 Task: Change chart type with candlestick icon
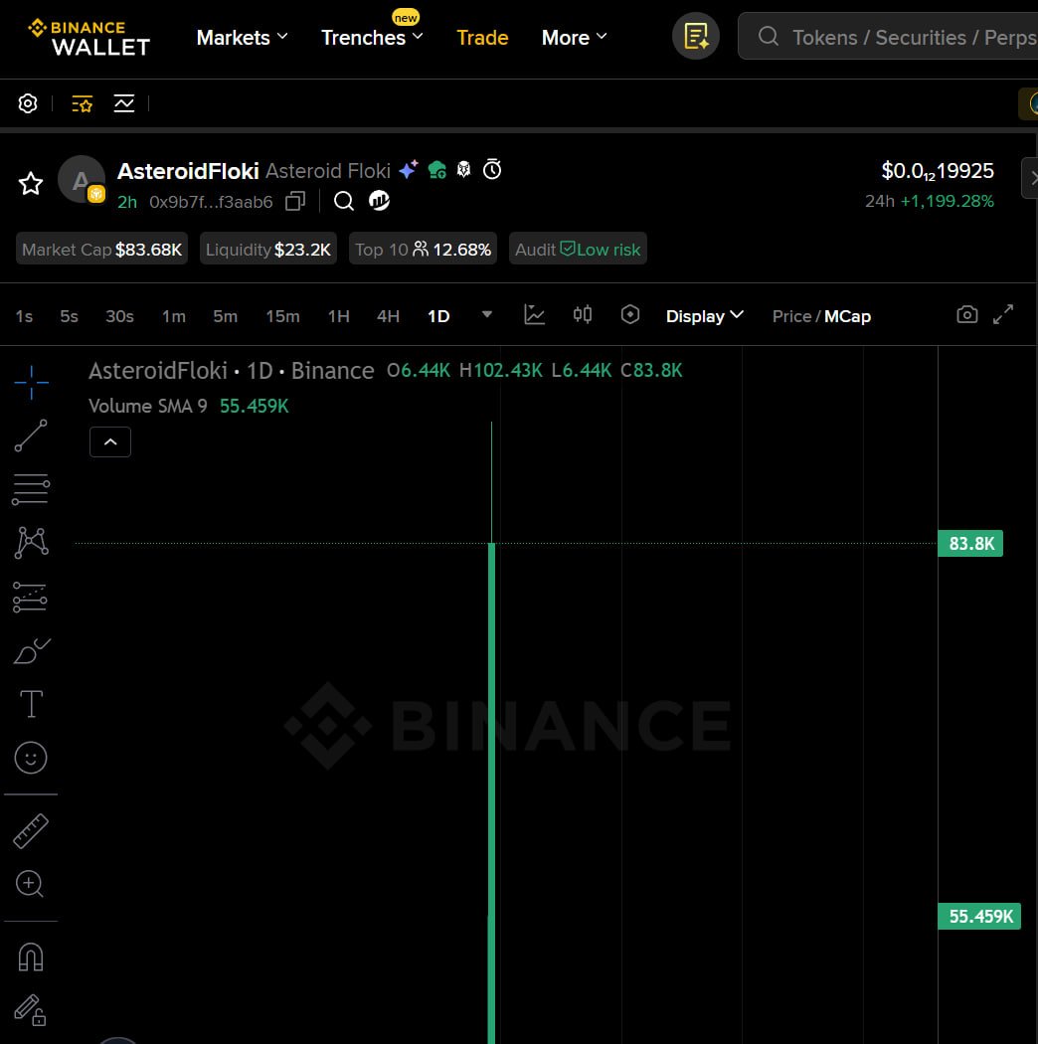coord(583,314)
